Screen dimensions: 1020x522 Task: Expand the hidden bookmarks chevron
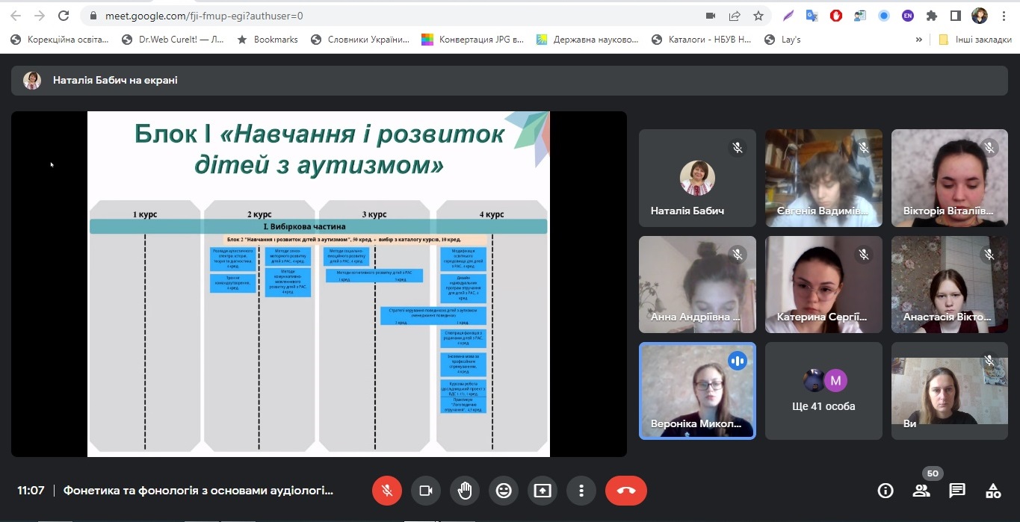point(918,40)
